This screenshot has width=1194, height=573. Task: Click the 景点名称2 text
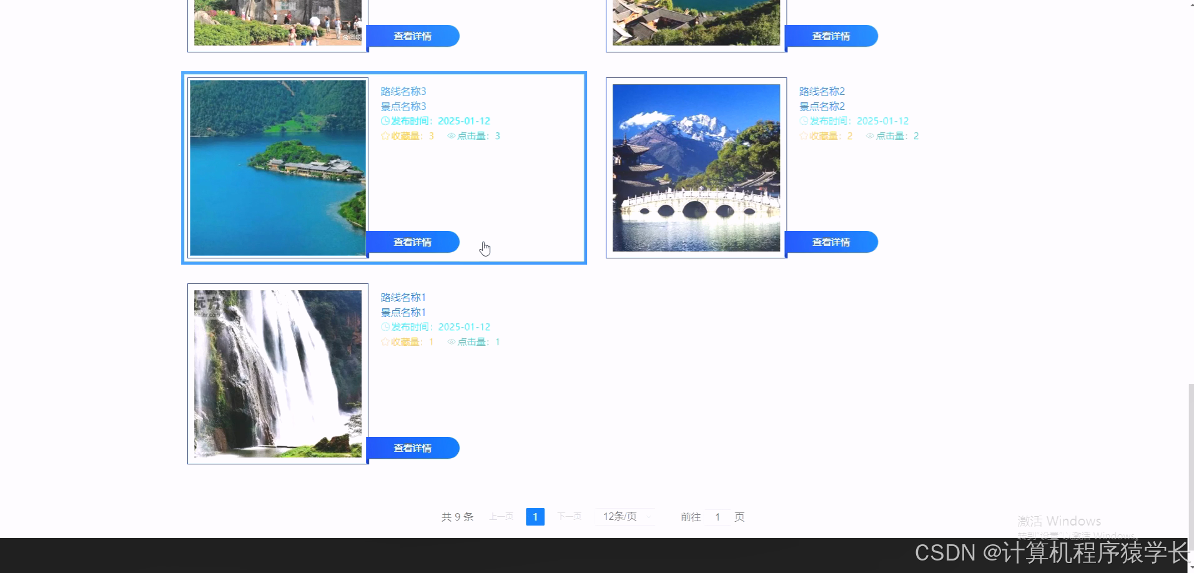coord(822,106)
